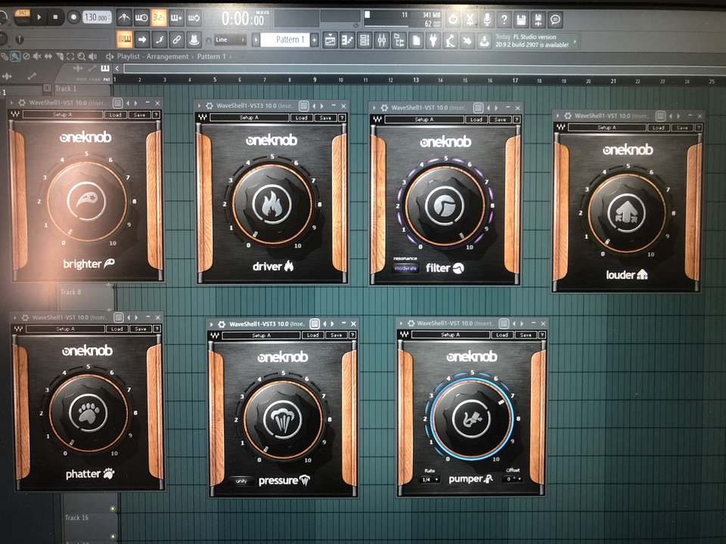Open the plugin picker plug icon
726x544 pixels.
pos(433,40)
